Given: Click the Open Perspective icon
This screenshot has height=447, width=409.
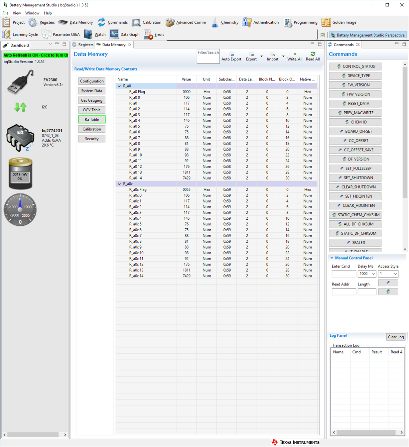Looking at the screenshot, I should pyautogui.click(x=323, y=35).
